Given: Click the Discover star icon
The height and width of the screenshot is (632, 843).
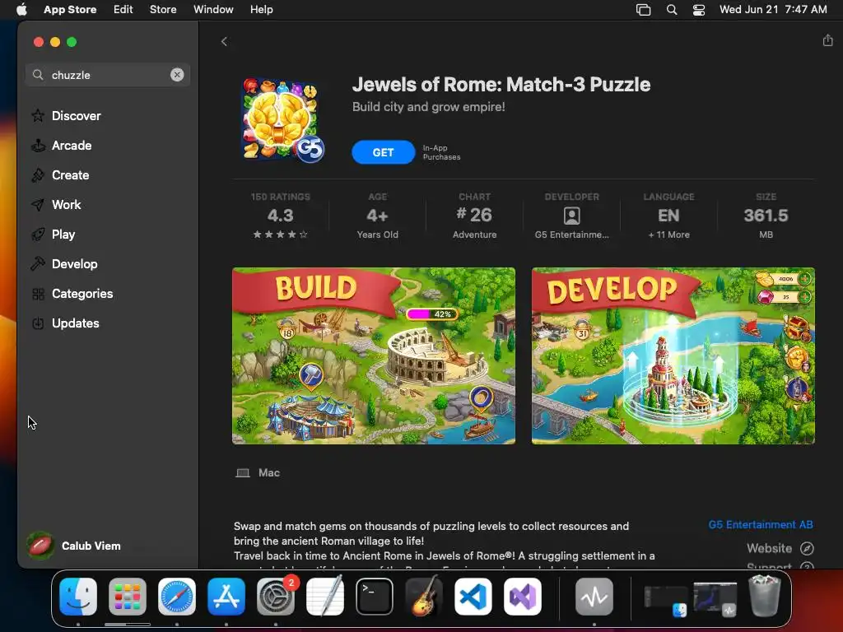Looking at the screenshot, I should [38, 115].
